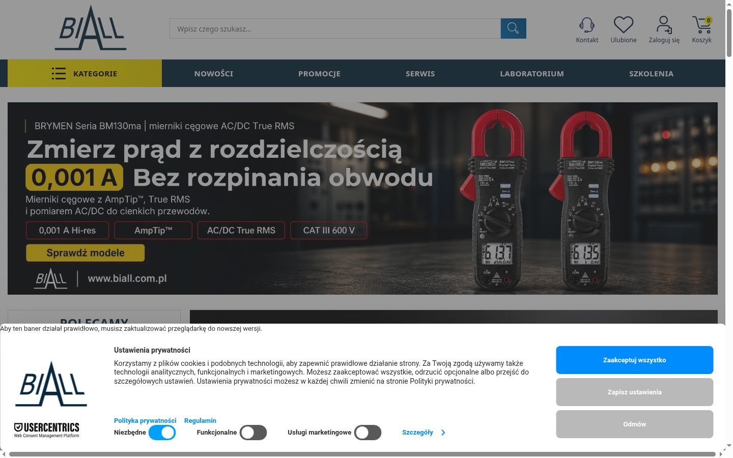Click the BIALL logo in the header
The image size is (733, 458).
click(91, 28)
